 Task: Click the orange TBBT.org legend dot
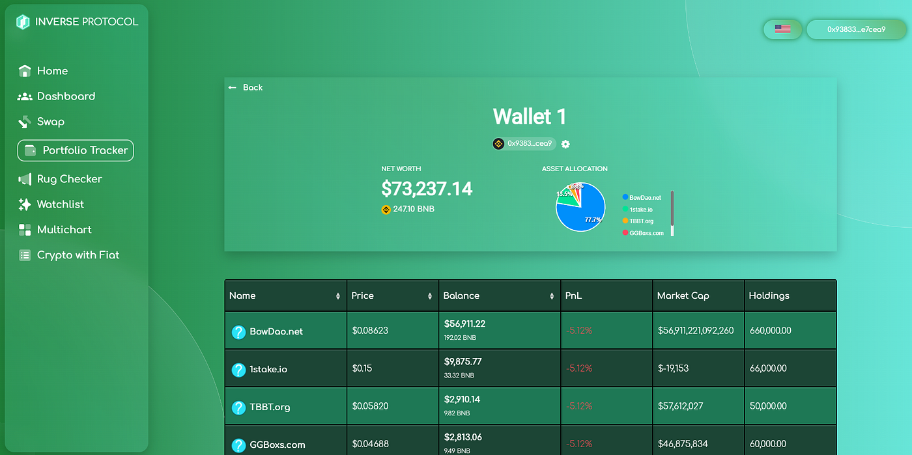pos(625,221)
